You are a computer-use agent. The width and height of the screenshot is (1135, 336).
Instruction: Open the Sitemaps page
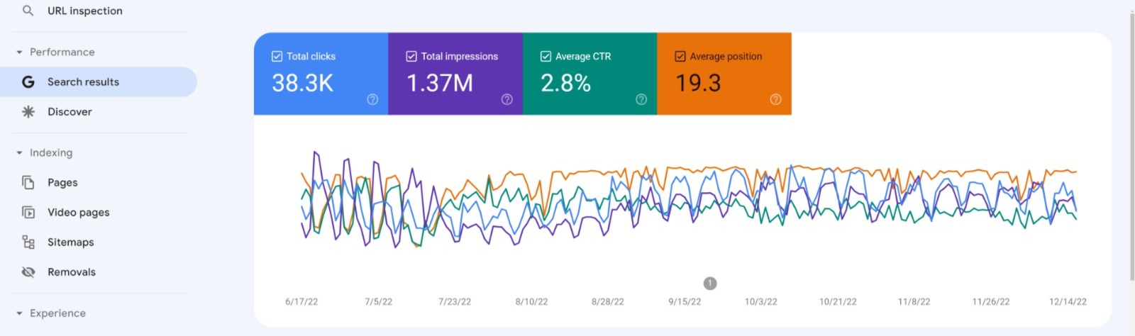99,242
